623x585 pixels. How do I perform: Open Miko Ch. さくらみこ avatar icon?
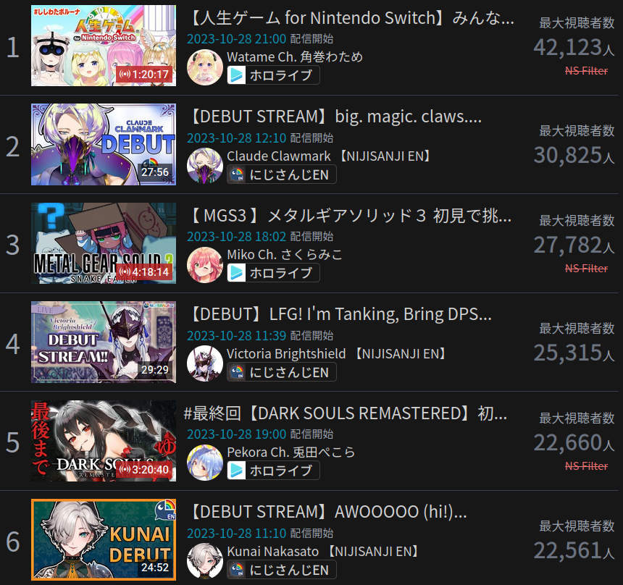click(x=205, y=264)
